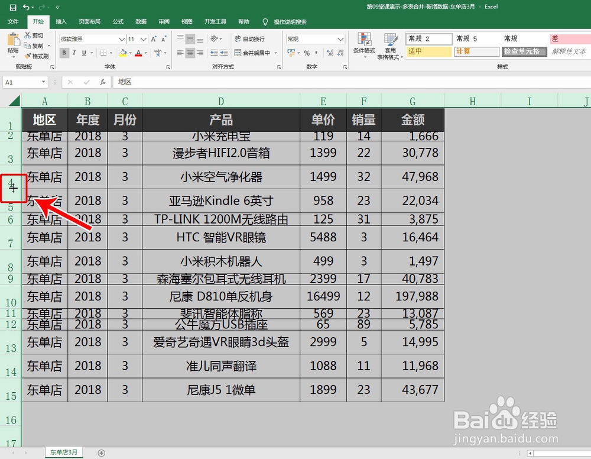
Task: Open the 开发工具 ribbon tab
Action: point(215,21)
